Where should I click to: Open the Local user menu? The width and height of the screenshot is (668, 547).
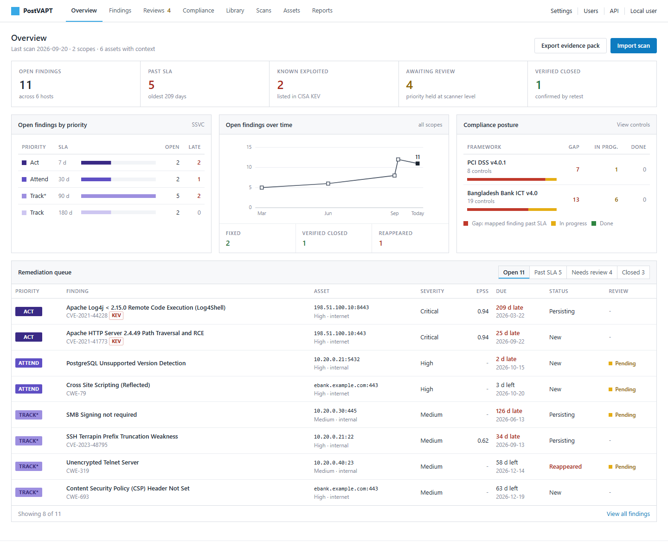[643, 11]
